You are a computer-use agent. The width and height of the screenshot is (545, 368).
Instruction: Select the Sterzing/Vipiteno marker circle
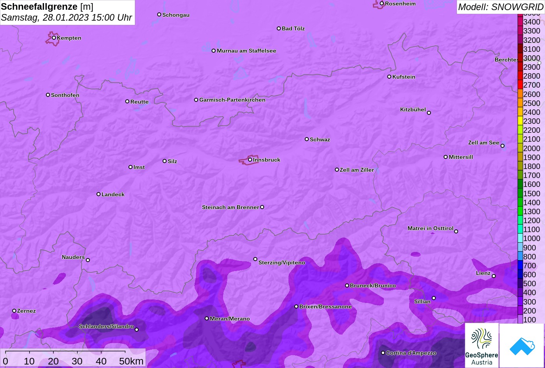pyautogui.click(x=255, y=259)
